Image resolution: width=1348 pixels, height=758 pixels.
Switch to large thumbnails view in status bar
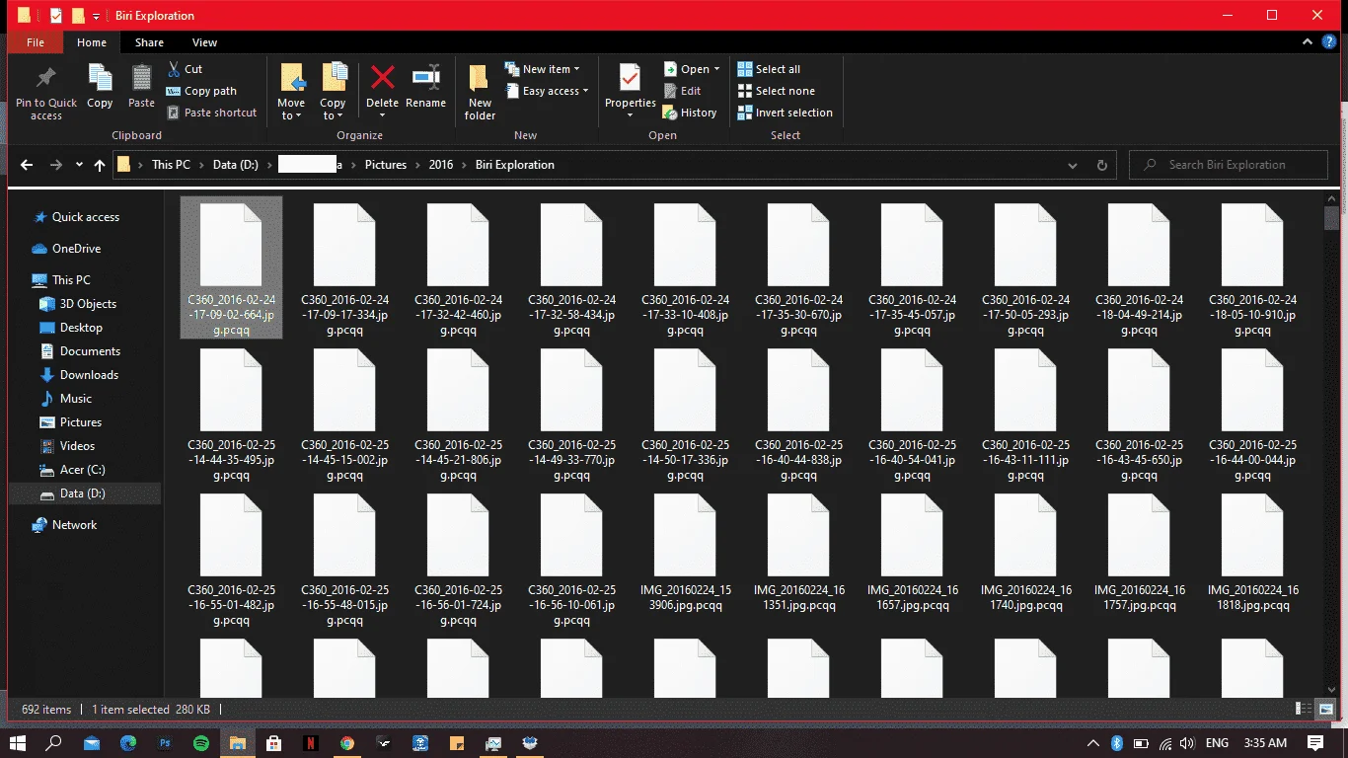(x=1328, y=709)
